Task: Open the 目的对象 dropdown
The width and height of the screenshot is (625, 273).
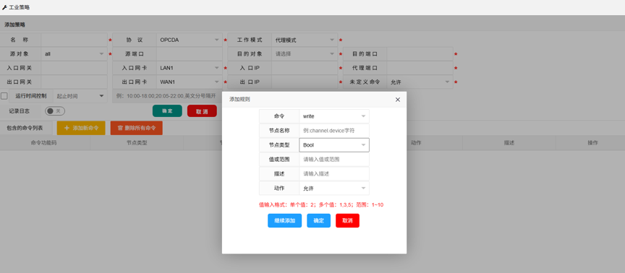Action: pos(305,53)
